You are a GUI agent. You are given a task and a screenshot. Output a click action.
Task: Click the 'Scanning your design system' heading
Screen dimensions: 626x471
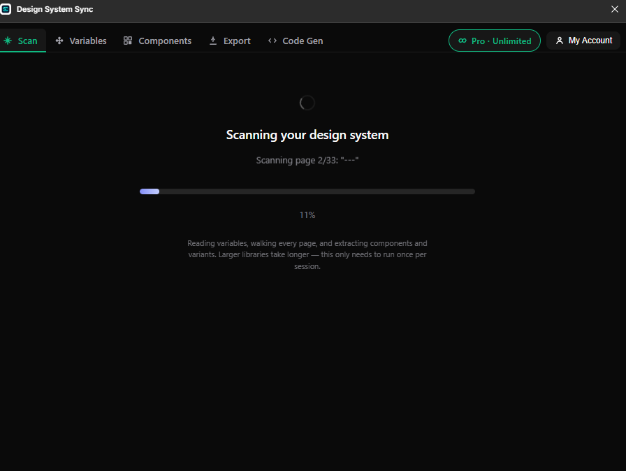(x=307, y=135)
